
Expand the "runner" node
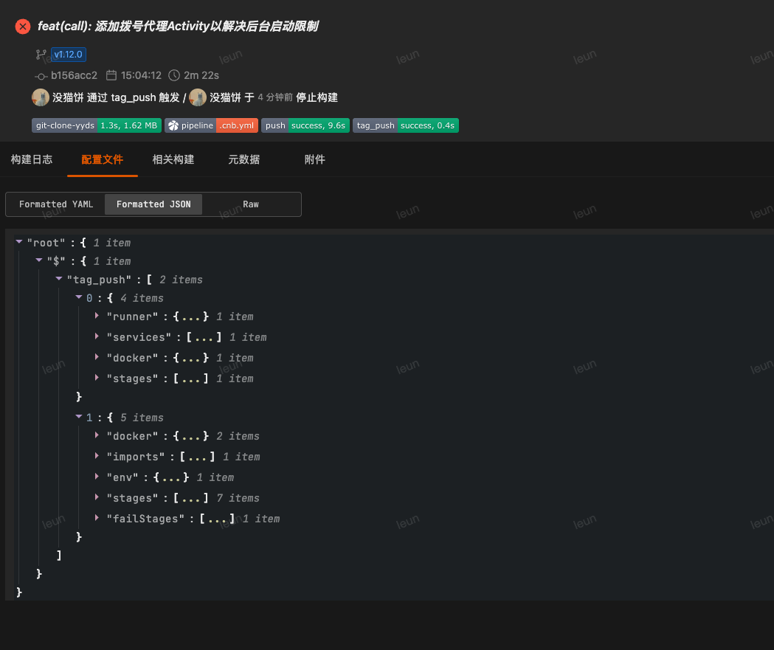(x=97, y=316)
